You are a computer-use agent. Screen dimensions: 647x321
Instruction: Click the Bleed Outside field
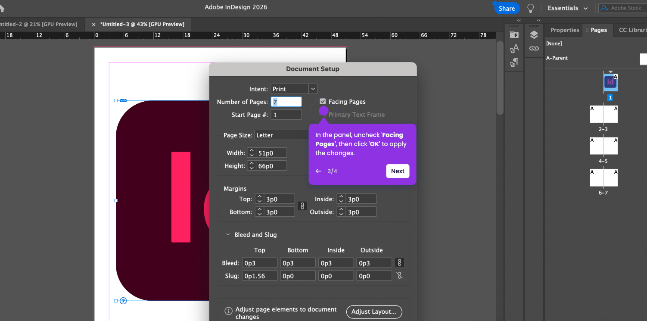point(374,263)
